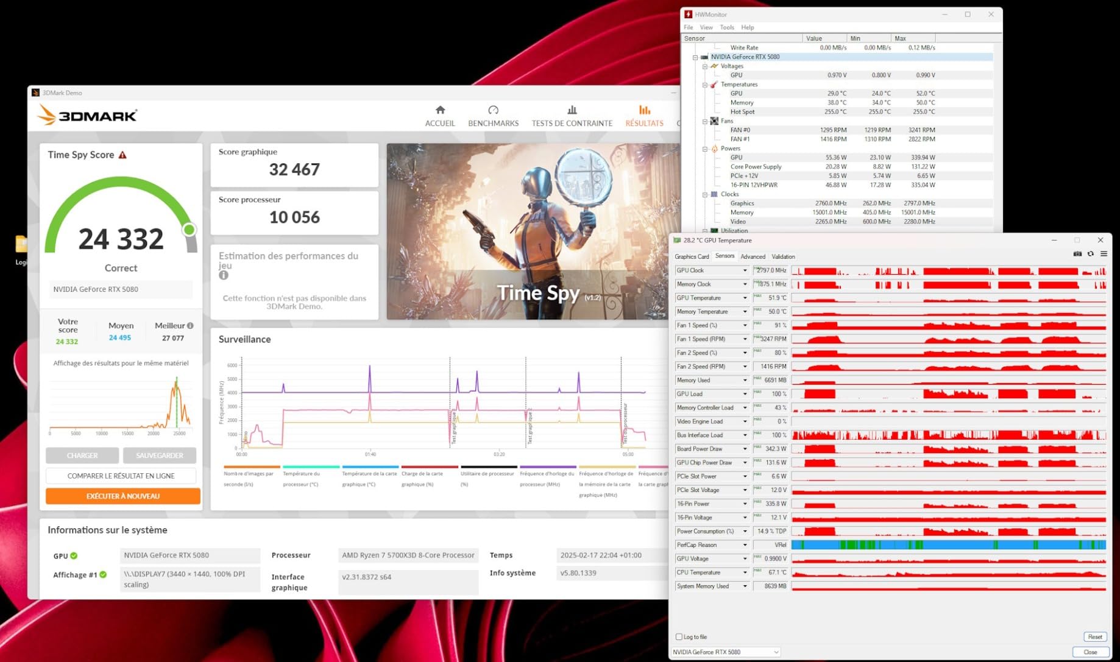Collapse the Clocks node in HWMonitor
This screenshot has width=1120, height=662.
pyautogui.click(x=704, y=194)
